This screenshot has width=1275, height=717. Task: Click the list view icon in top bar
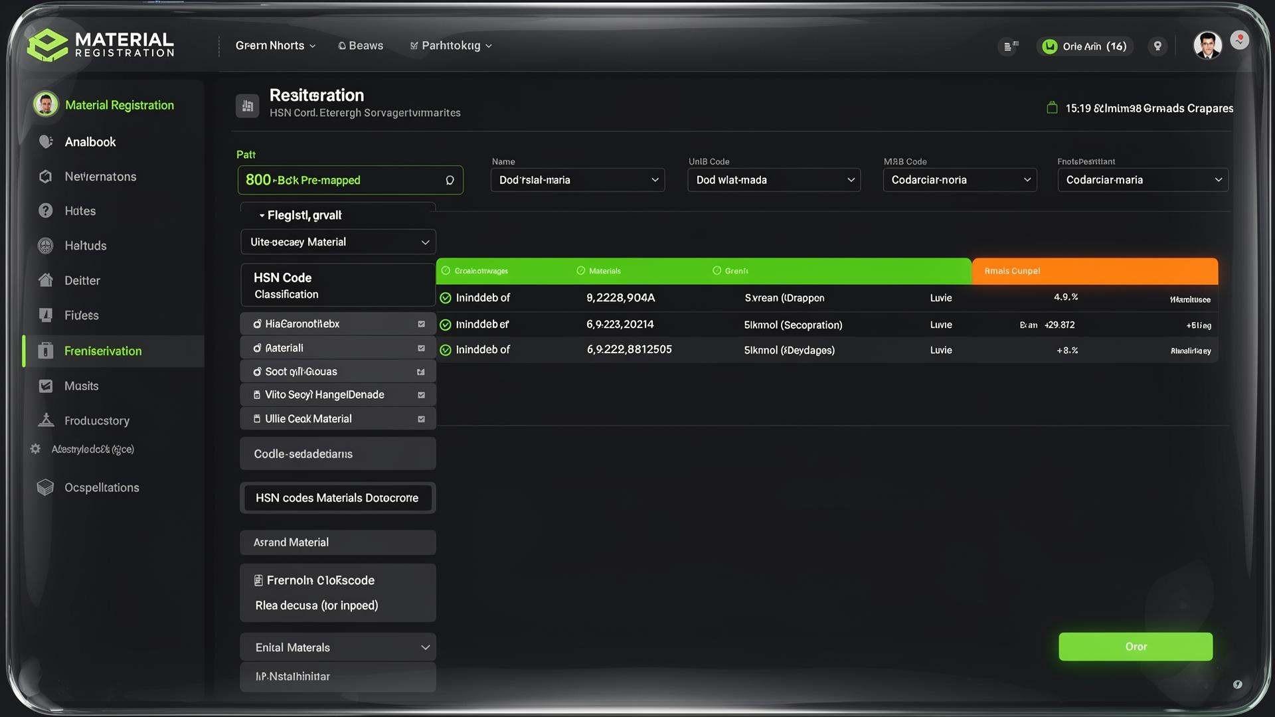click(x=1009, y=46)
